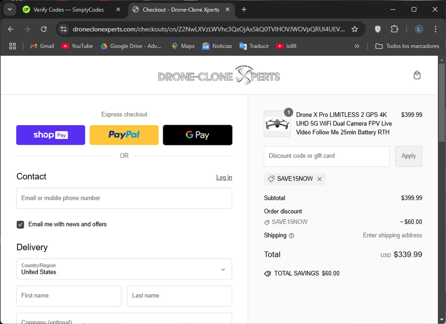Viewport: 446px width, 324px height.
Task: Open Gmail bookmark
Action: pyautogui.click(x=42, y=46)
